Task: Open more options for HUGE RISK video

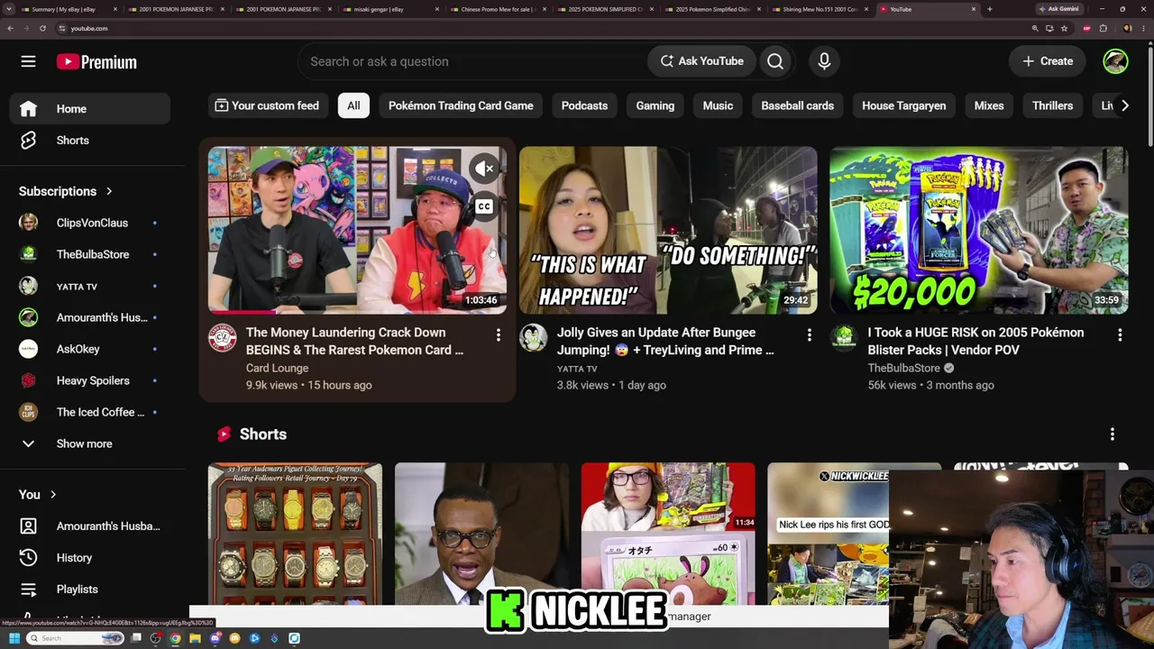Action: pyautogui.click(x=1120, y=335)
